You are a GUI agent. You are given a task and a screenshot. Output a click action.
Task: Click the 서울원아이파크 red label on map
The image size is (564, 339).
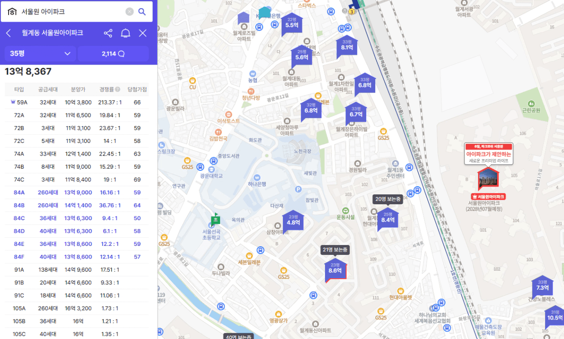tap(488, 197)
